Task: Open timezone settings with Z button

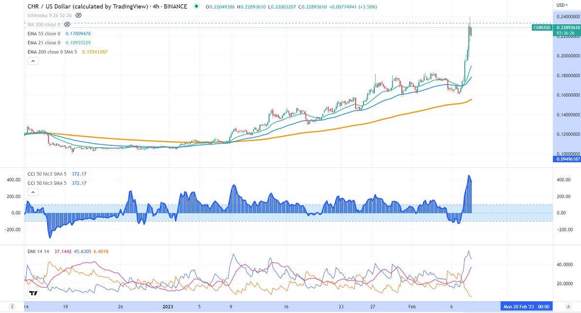Action: coord(12,307)
